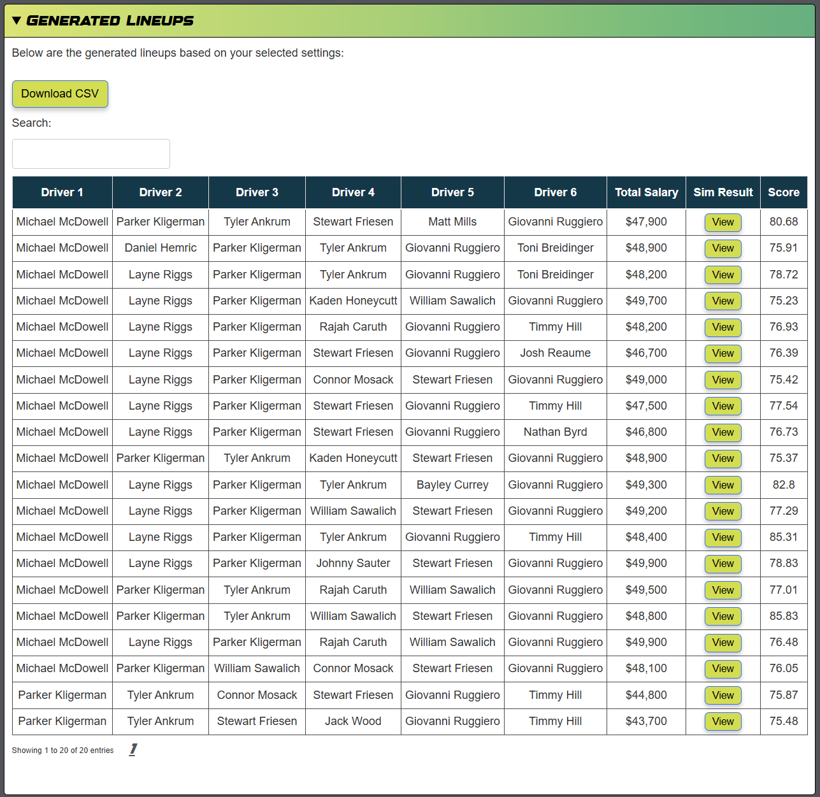This screenshot has width=820, height=797.
Task: Sort table by Driver 6 header
Action: pos(556,192)
